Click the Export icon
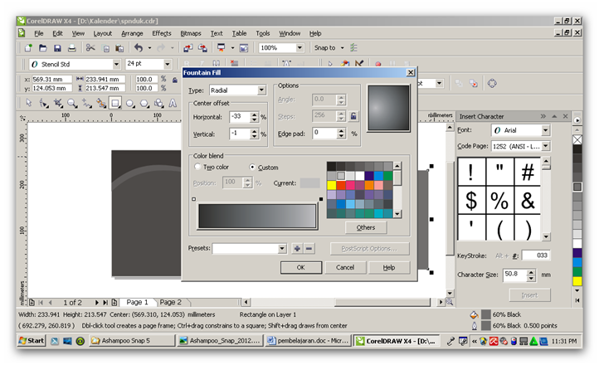599x365 pixels. [202, 48]
